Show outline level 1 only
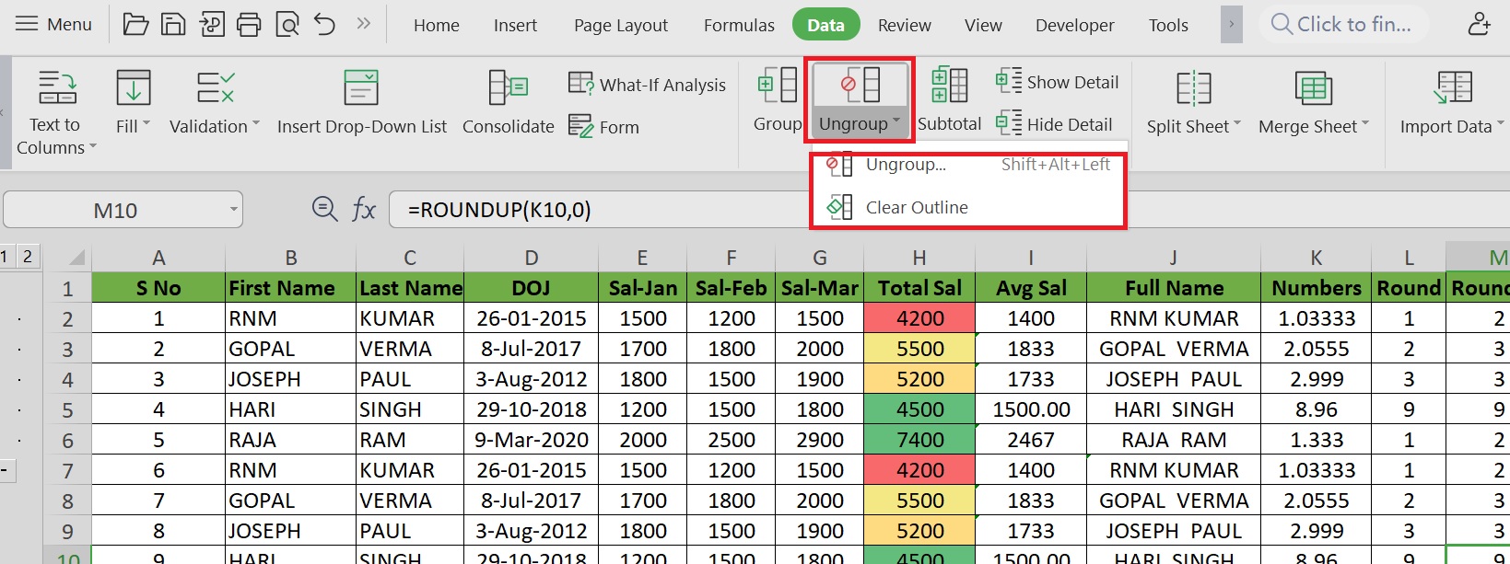This screenshot has height=564, width=1510. point(6,257)
